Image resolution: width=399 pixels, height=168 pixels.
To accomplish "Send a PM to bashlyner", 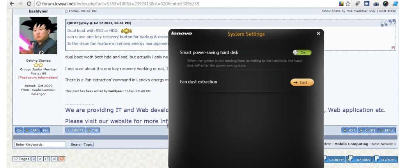I will [x=45, y=130].
